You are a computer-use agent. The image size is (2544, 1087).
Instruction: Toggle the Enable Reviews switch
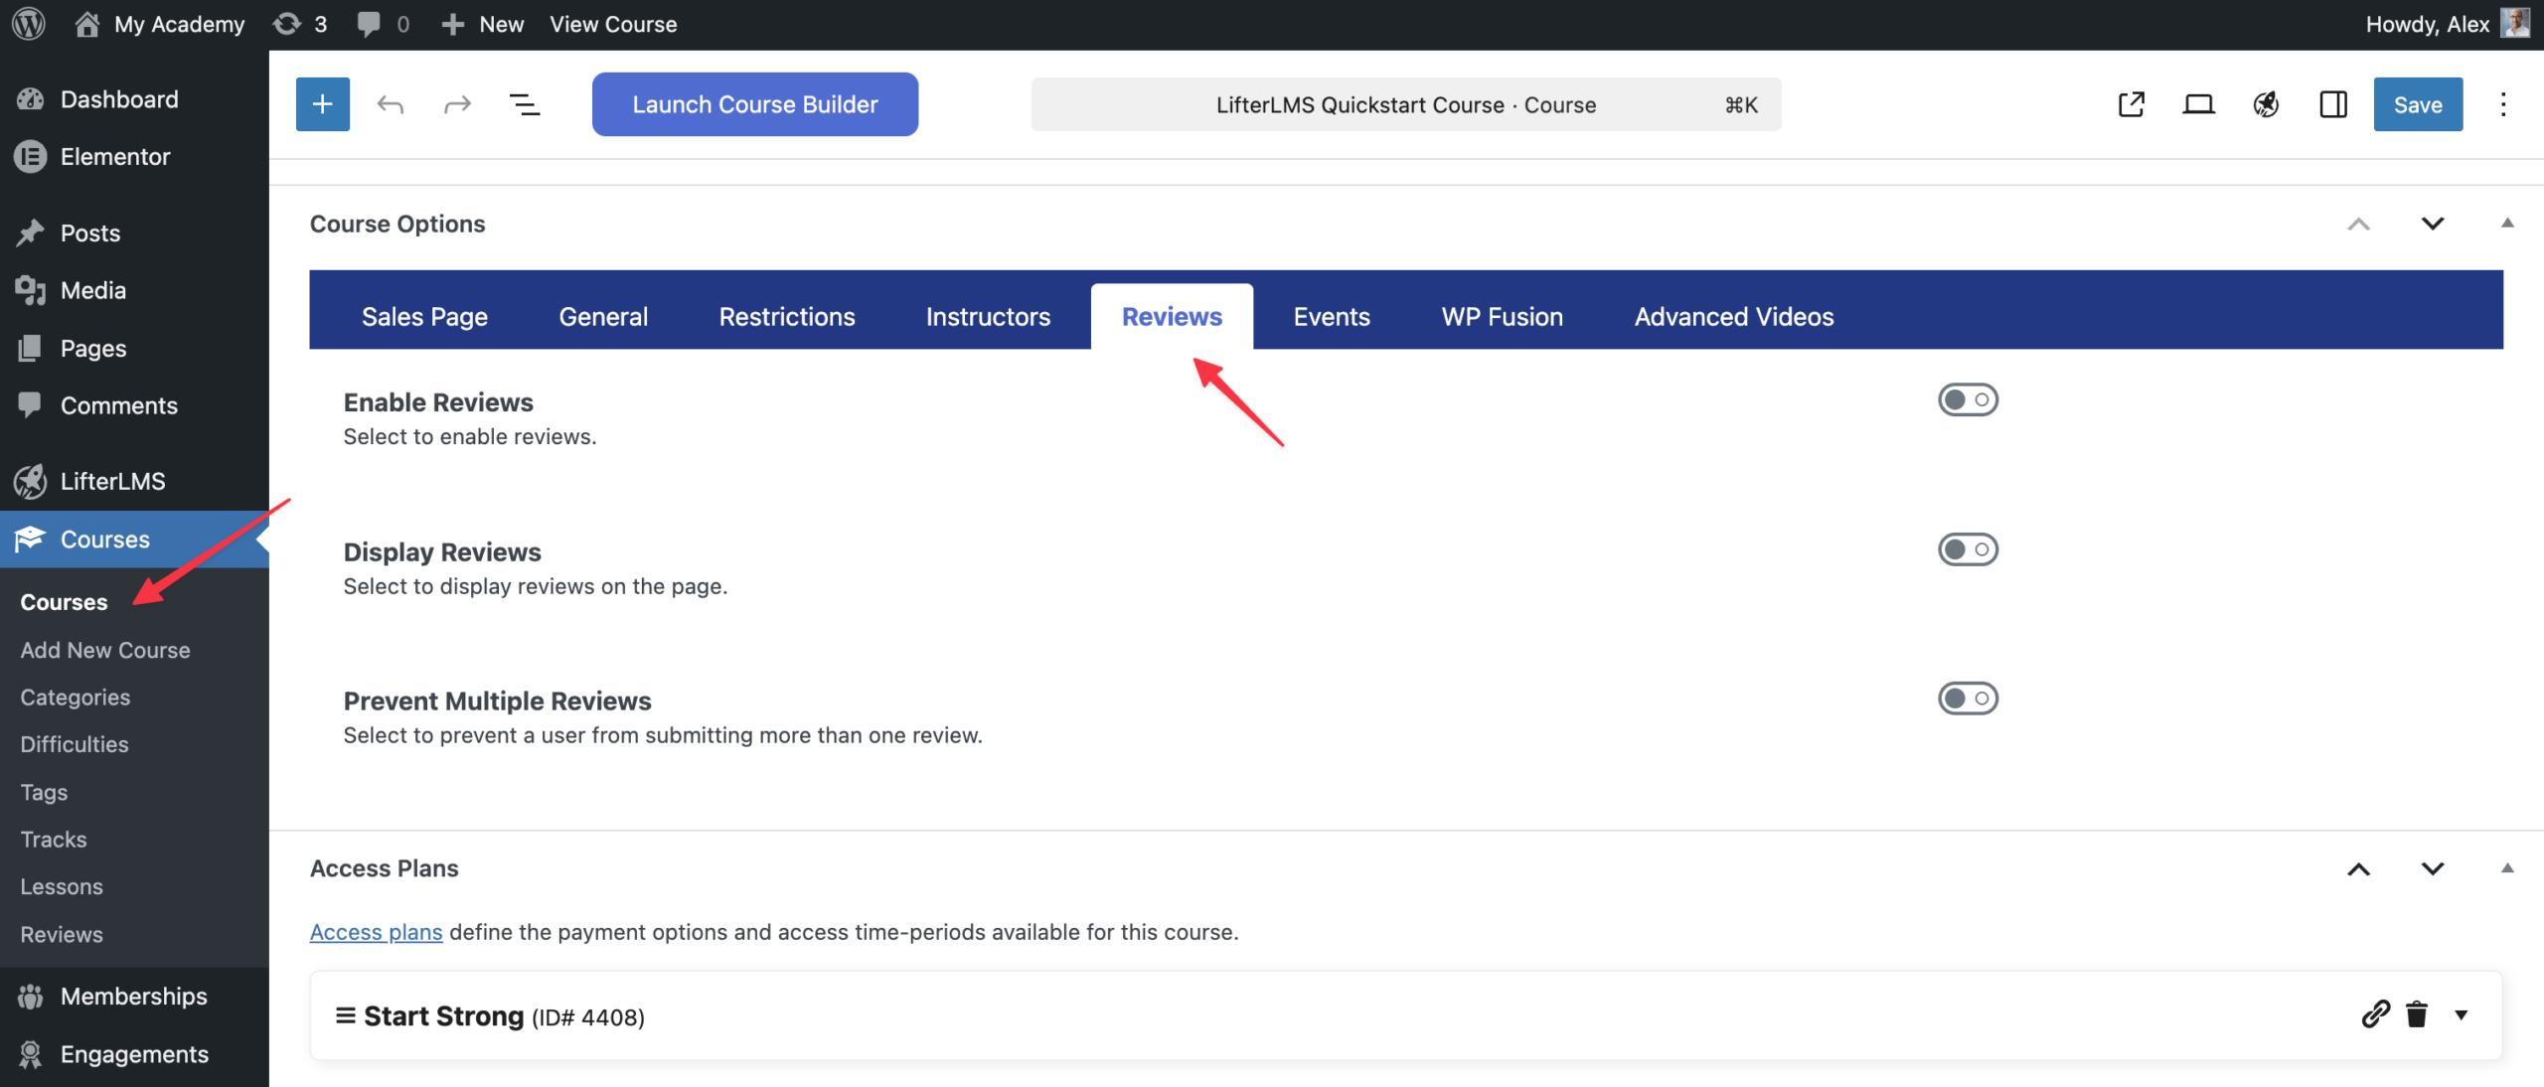tap(1968, 399)
